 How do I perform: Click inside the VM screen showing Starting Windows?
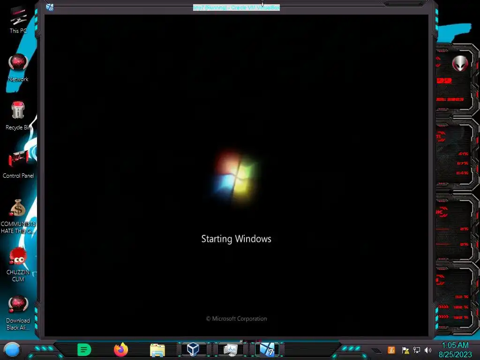pyautogui.click(x=236, y=175)
